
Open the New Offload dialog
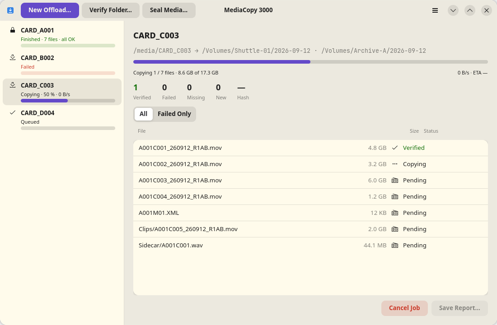click(x=50, y=10)
